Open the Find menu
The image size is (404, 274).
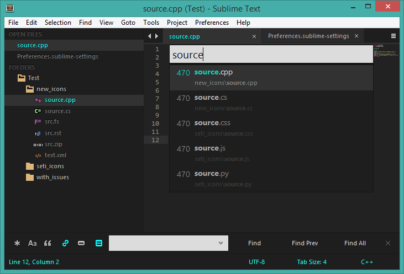[85, 23]
